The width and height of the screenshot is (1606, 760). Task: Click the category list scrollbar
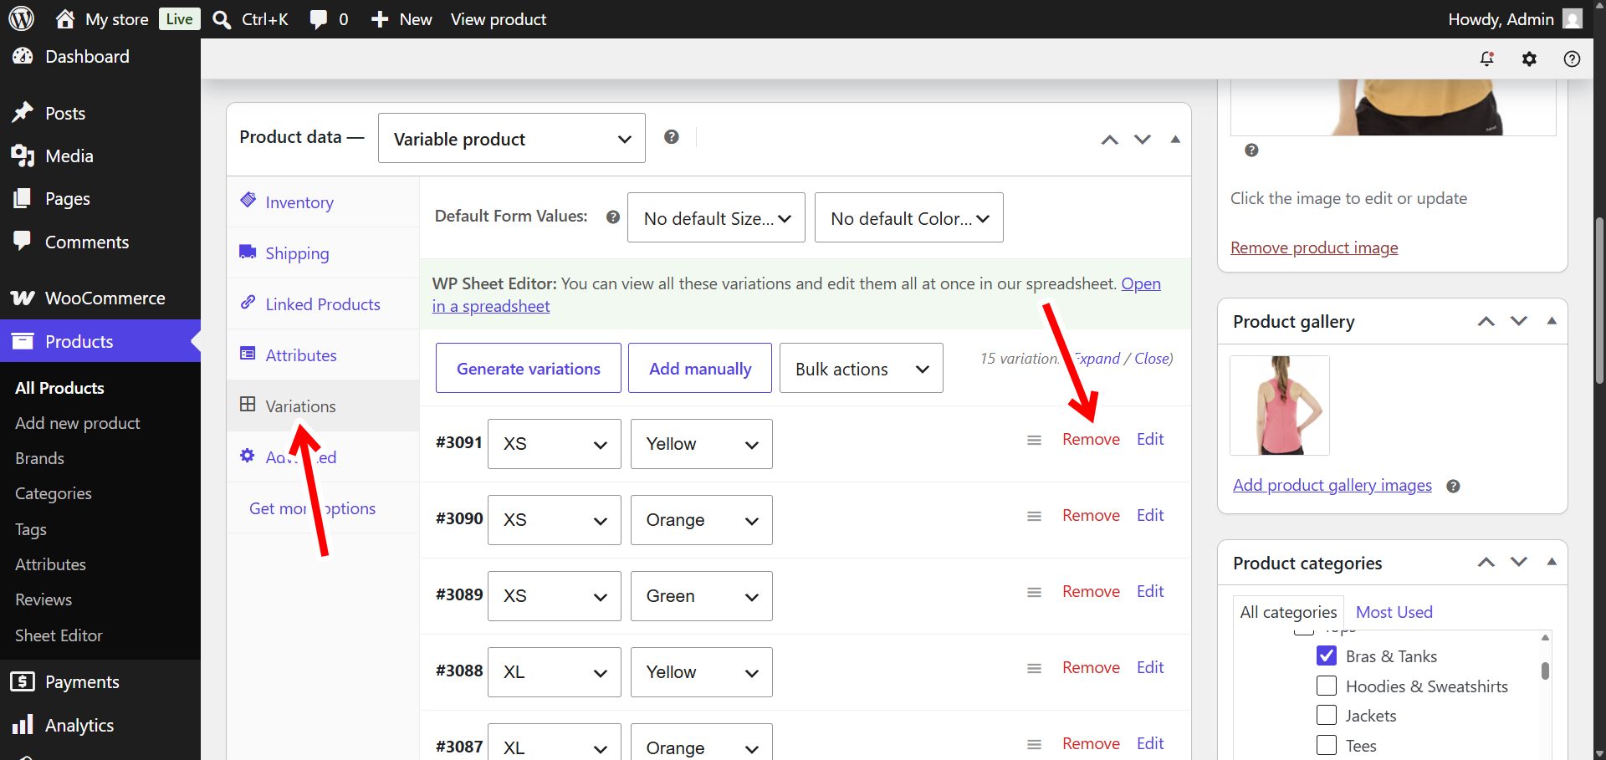1545,671
